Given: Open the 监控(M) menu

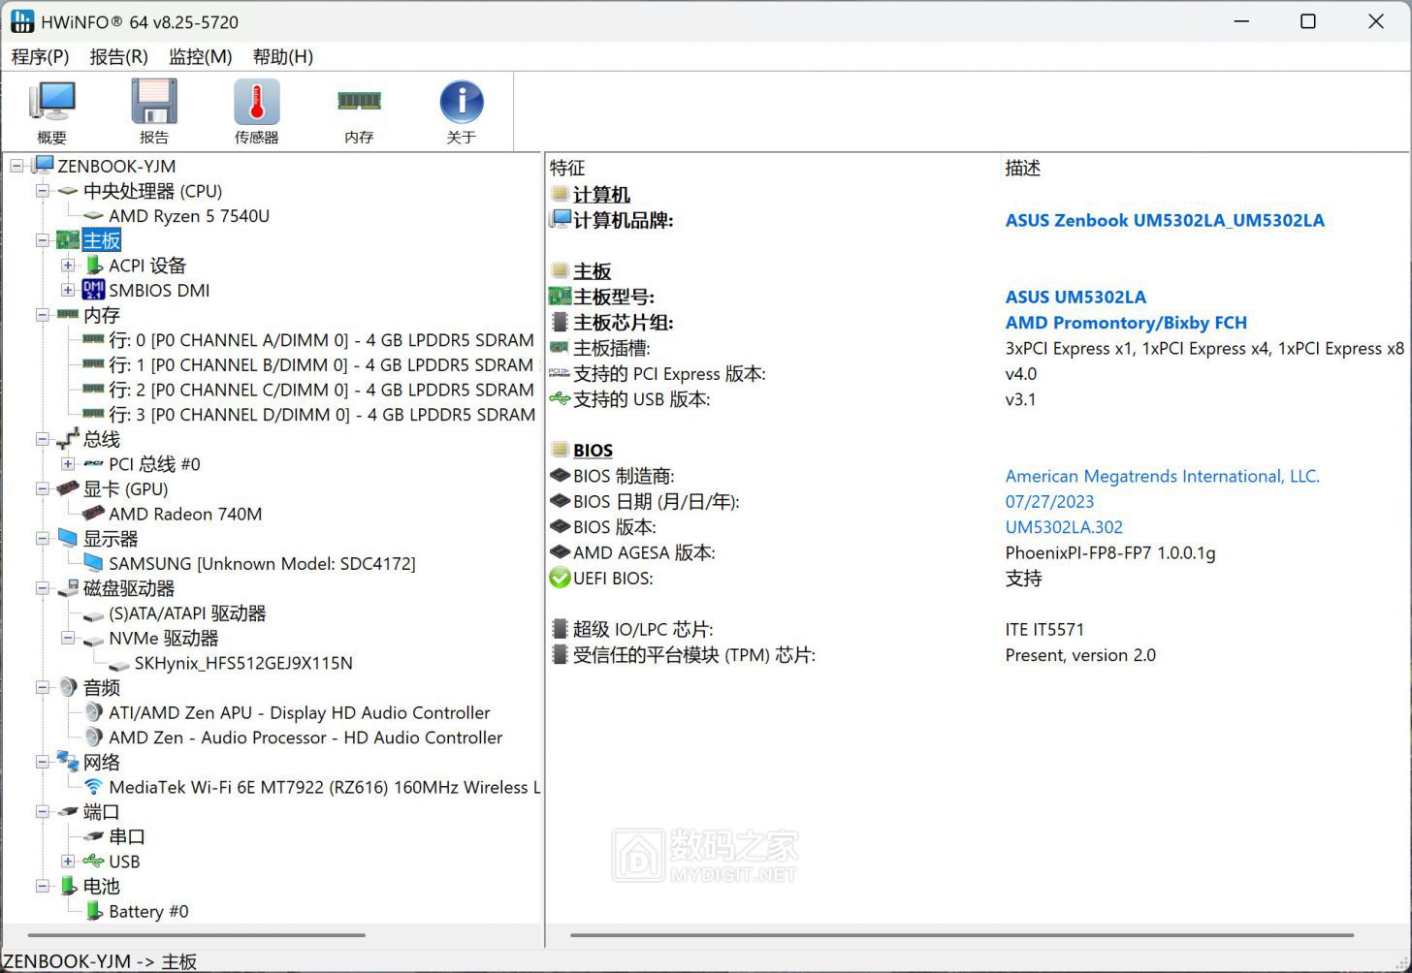Looking at the screenshot, I should (201, 56).
